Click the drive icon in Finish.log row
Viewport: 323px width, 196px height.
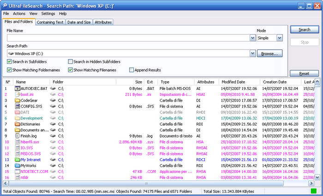(53, 136)
